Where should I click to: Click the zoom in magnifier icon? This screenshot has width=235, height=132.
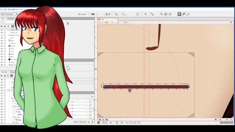pyautogui.click(x=122, y=122)
